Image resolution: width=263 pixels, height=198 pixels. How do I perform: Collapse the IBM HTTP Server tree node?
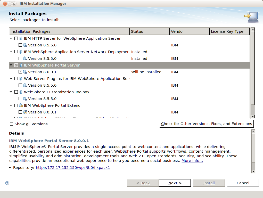click(x=11, y=38)
